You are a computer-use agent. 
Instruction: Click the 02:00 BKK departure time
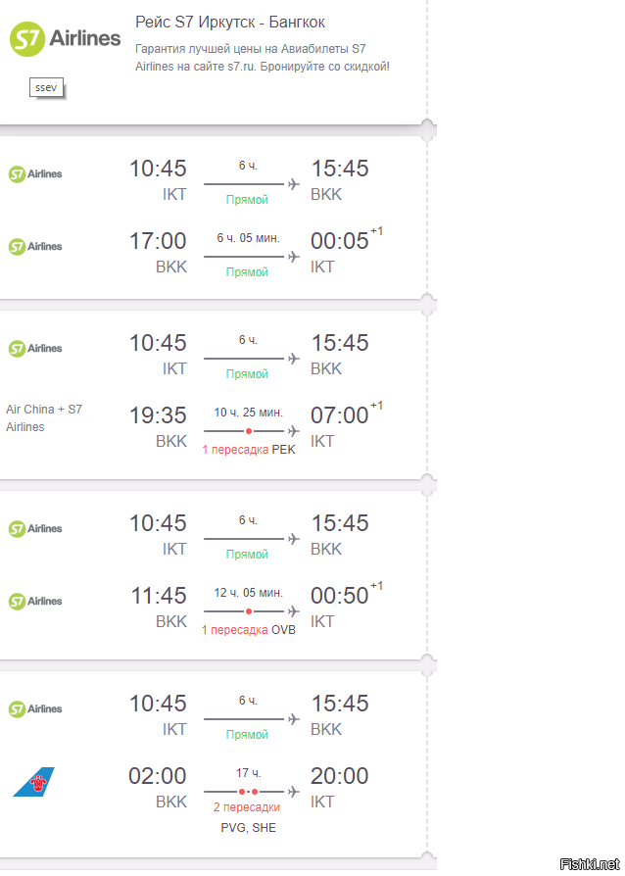[157, 776]
